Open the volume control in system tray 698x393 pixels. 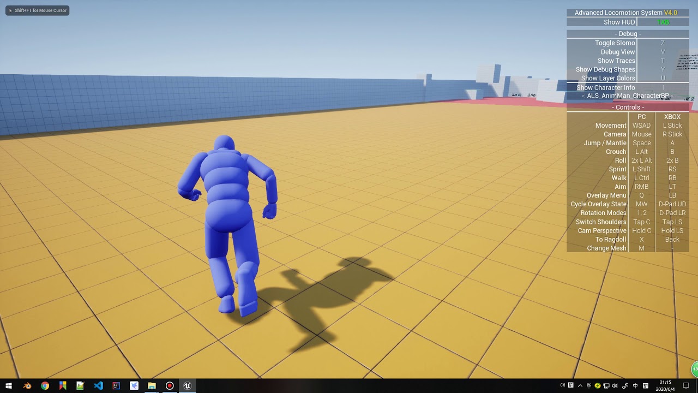coord(615,386)
